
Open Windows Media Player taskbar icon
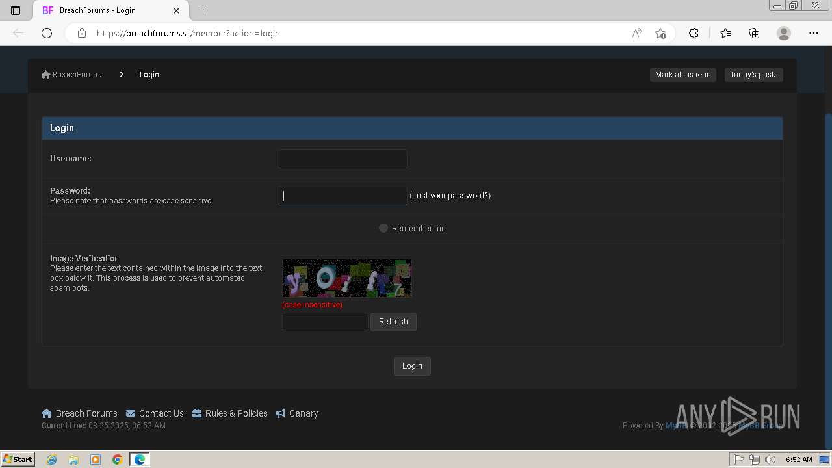pyautogui.click(x=96, y=460)
